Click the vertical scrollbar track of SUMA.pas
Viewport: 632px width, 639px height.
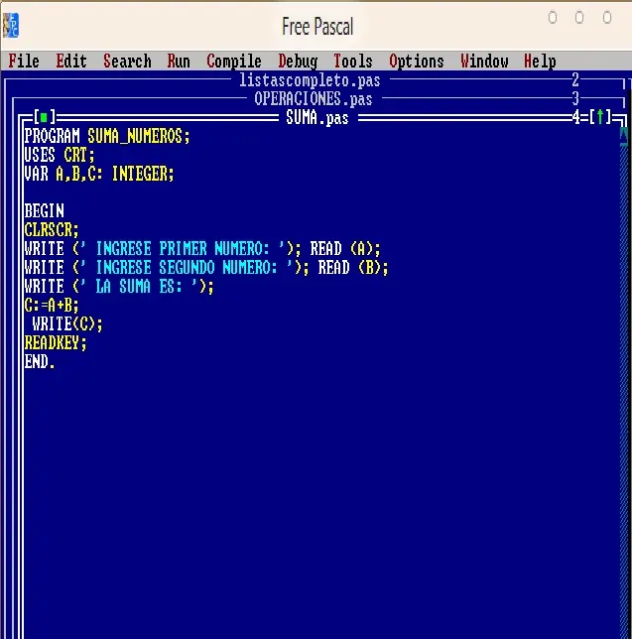624,391
